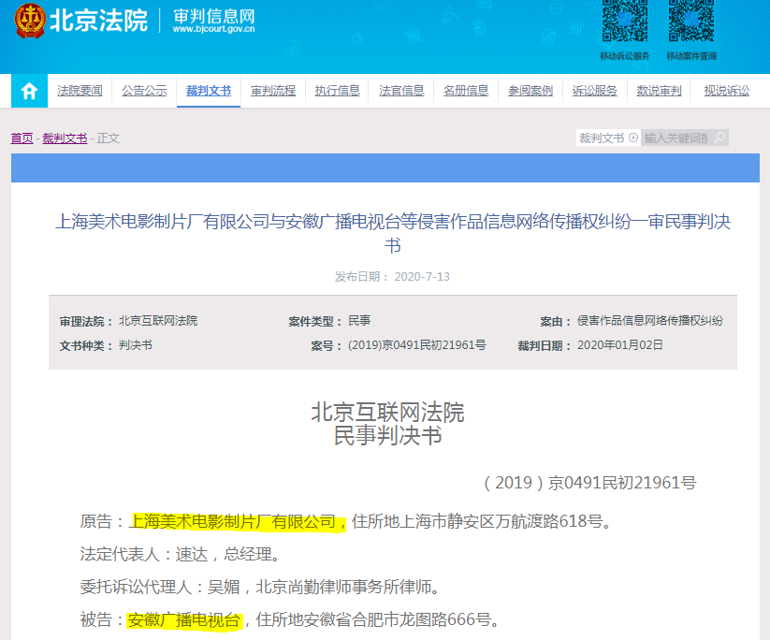Click the Beijing court emblem logo

pyautogui.click(x=30, y=21)
